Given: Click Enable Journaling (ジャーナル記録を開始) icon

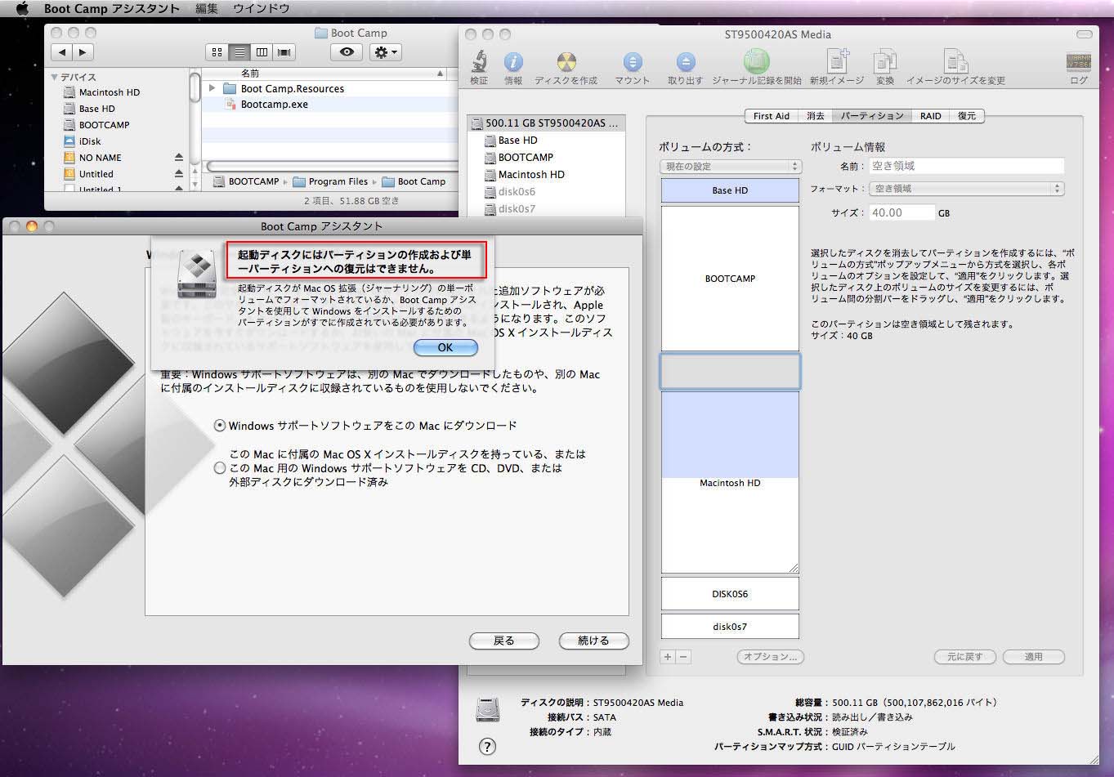Looking at the screenshot, I should (x=757, y=61).
